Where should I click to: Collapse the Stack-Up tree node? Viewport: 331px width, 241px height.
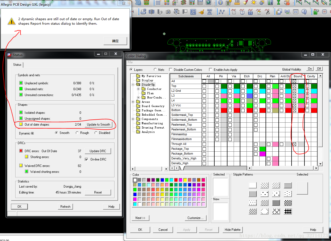pyautogui.click(x=133, y=85)
